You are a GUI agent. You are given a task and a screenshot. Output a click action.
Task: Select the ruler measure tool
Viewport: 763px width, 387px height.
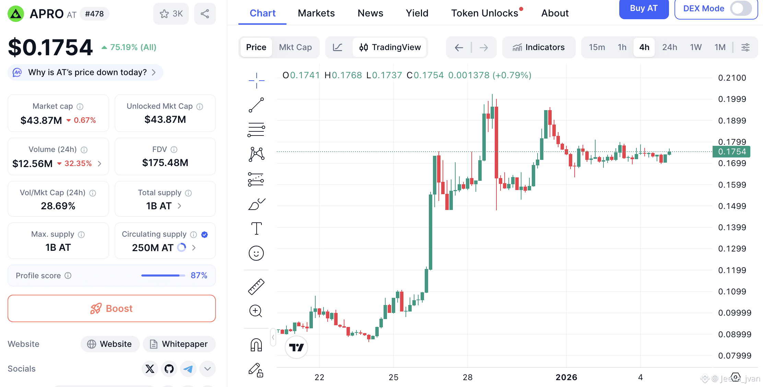click(x=256, y=287)
